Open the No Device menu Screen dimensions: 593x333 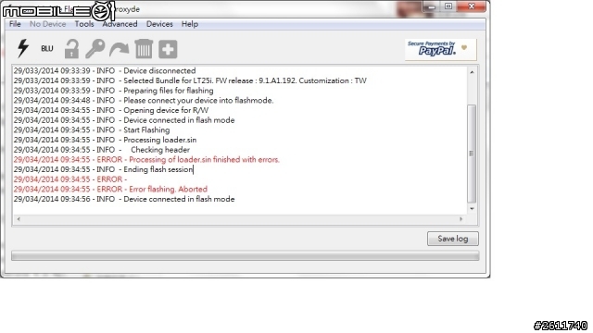pos(47,24)
